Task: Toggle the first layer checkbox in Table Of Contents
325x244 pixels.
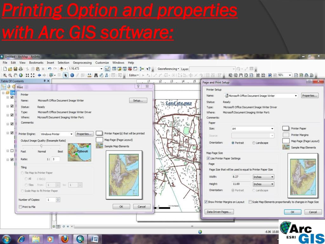Action: tap(12, 97)
